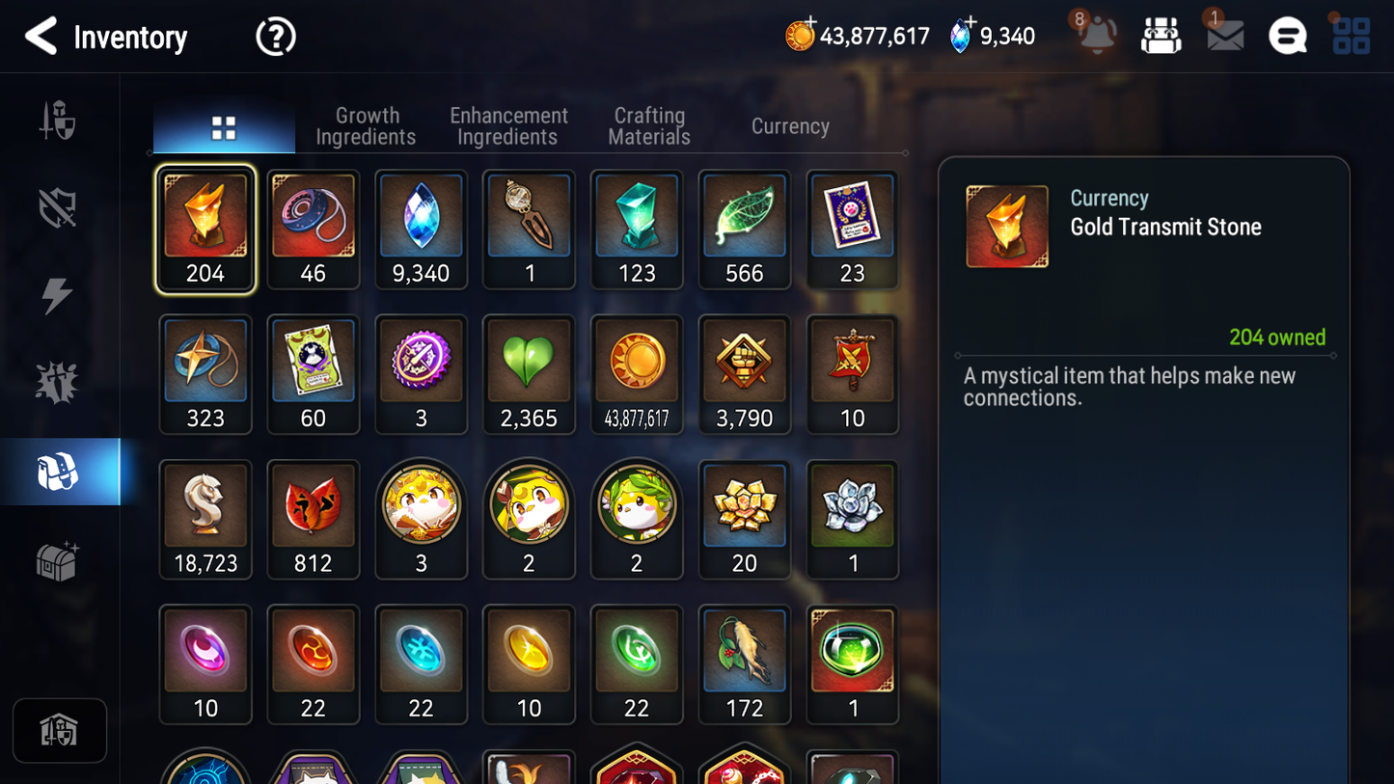Viewport: 1394px width, 784px height.
Task: Open notifications bell icon
Action: click(x=1097, y=36)
